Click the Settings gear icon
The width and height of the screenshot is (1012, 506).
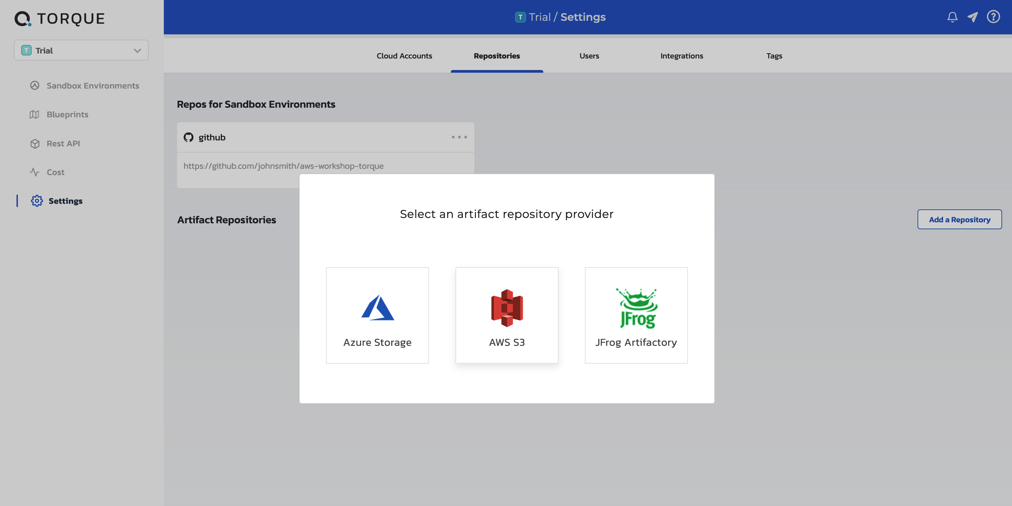37,201
